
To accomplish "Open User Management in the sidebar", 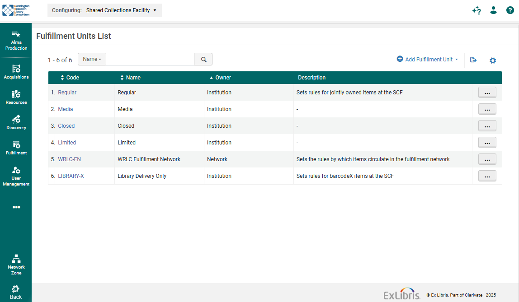I will pyautogui.click(x=16, y=176).
